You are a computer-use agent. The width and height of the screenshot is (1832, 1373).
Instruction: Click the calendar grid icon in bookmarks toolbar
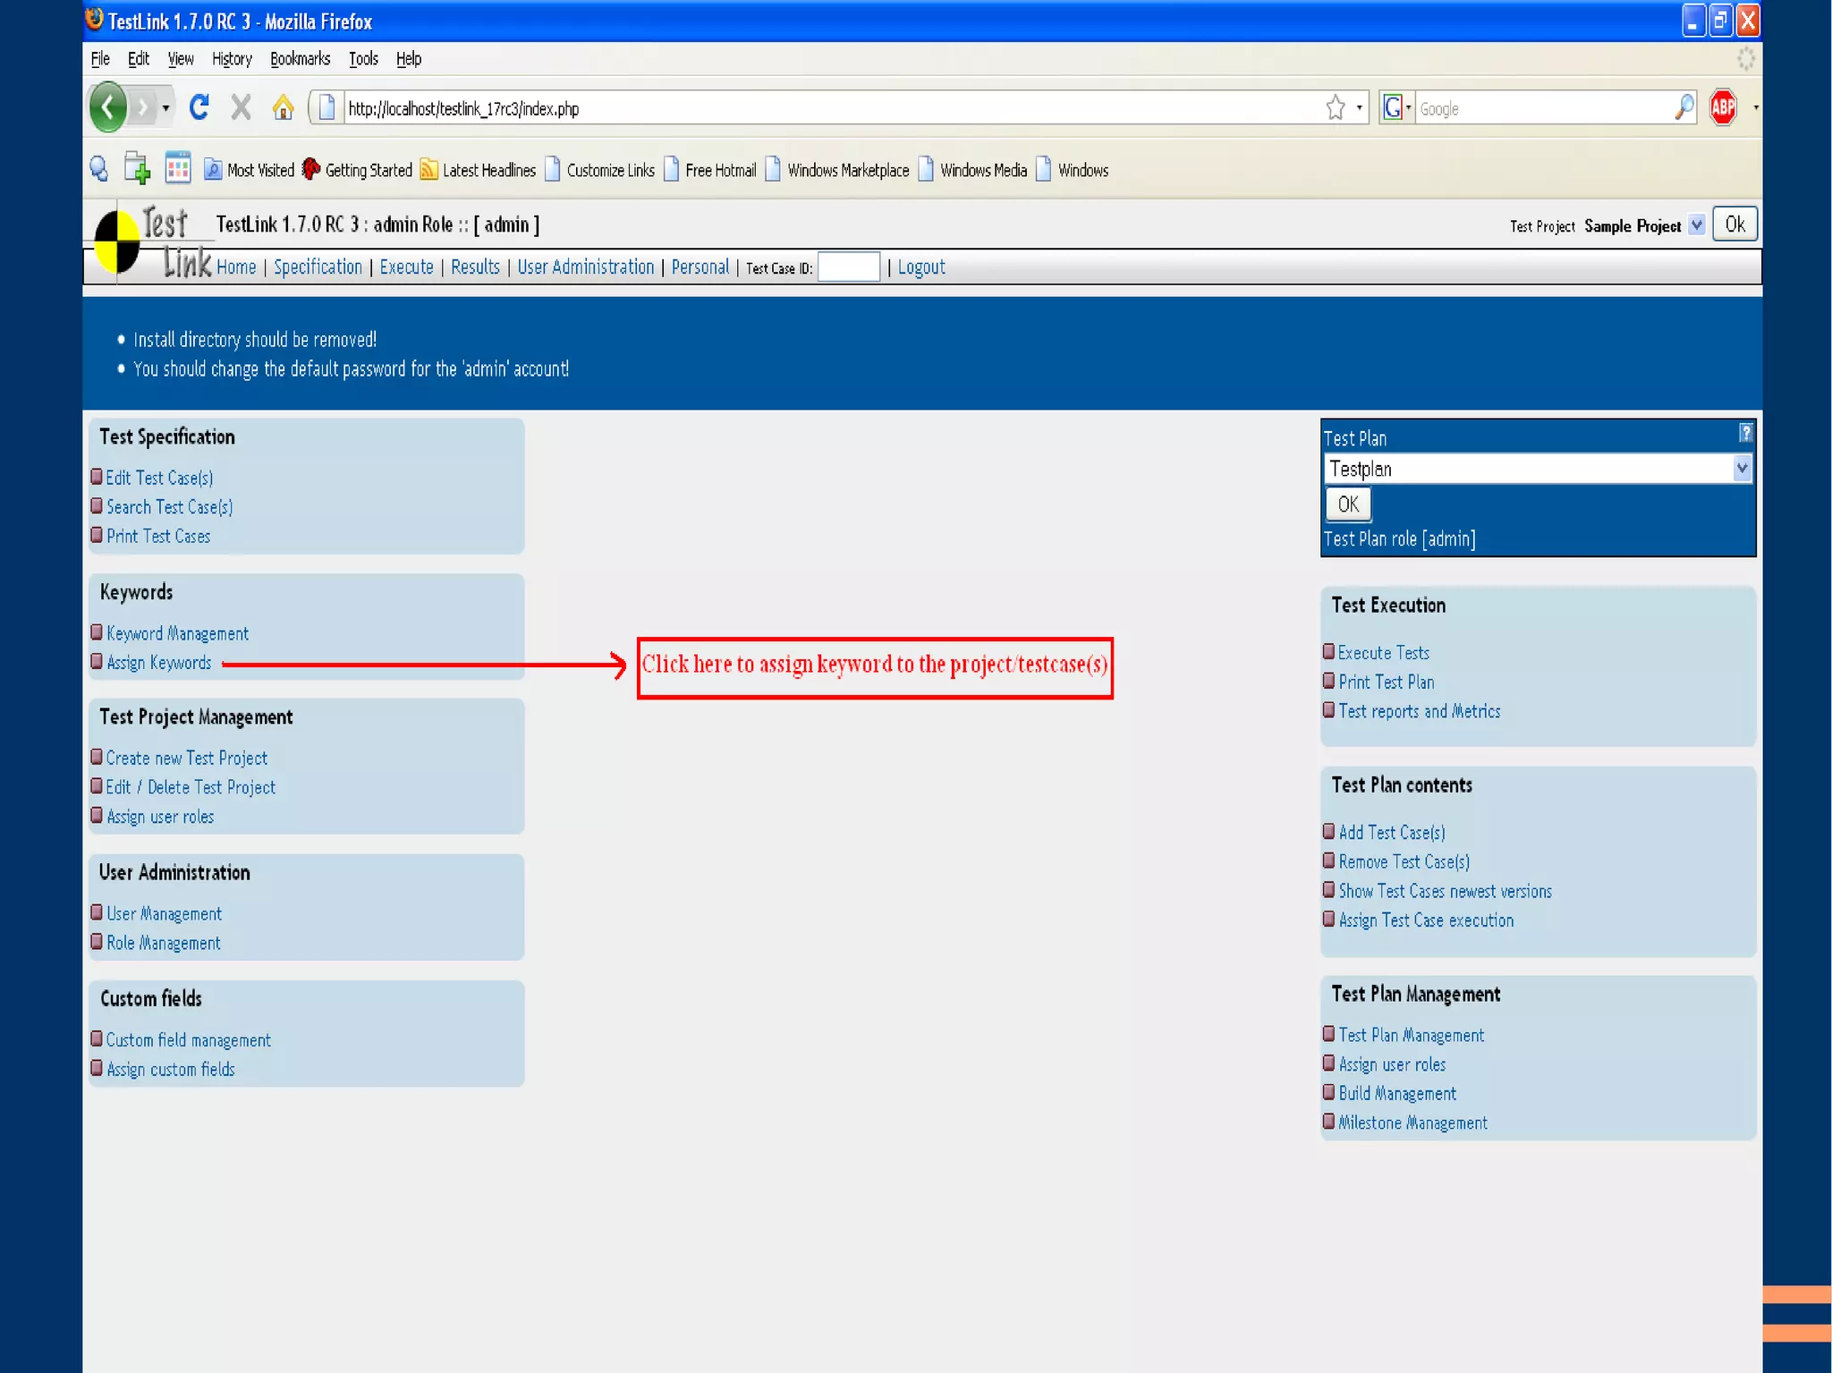tap(178, 167)
